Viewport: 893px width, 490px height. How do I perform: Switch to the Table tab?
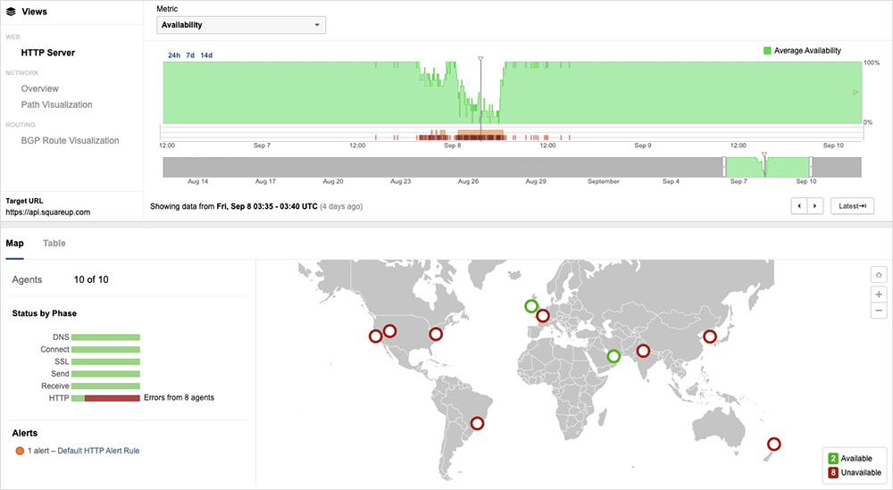pyautogui.click(x=54, y=243)
